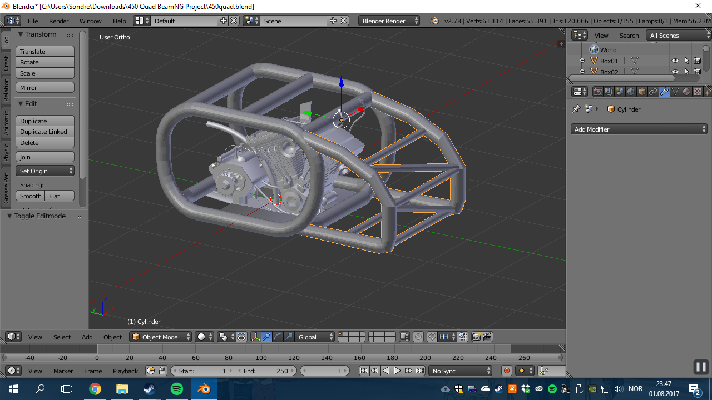Viewport: 712px width, 400px height.
Task: Open the Add Modifier dropdown
Action: [x=639, y=129]
